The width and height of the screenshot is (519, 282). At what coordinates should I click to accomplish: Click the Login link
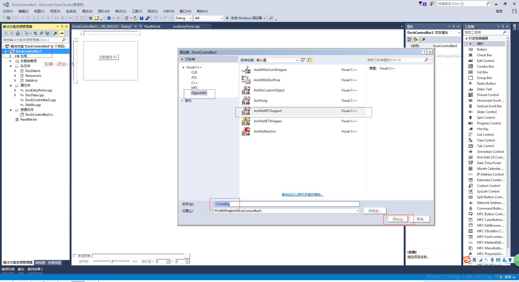pos(499,11)
